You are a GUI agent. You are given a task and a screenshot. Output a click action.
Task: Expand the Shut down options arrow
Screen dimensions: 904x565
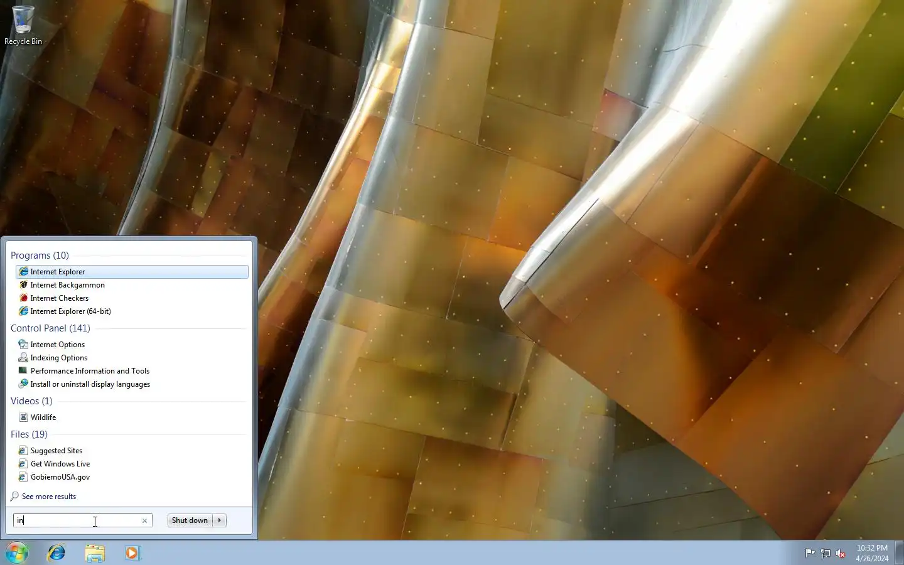(219, 520)
